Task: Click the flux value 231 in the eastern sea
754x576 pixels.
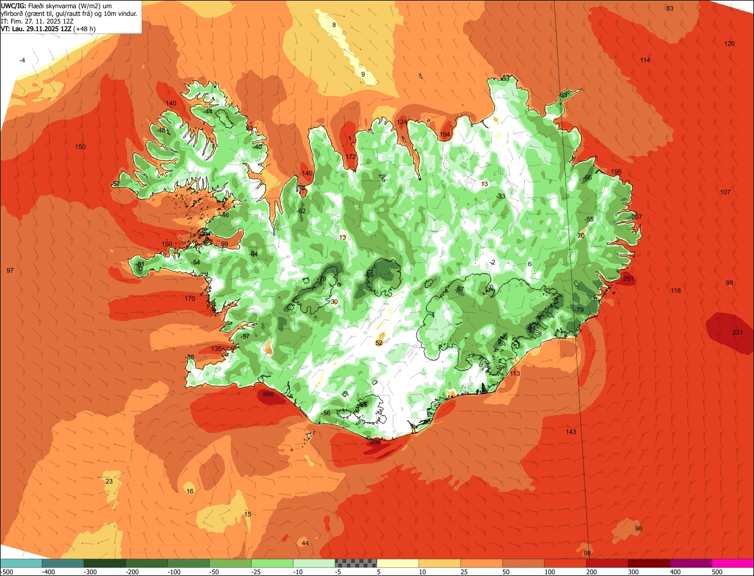Action: (738, 333)
